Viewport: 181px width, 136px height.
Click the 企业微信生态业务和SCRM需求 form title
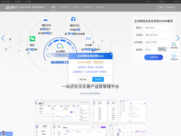153,21
